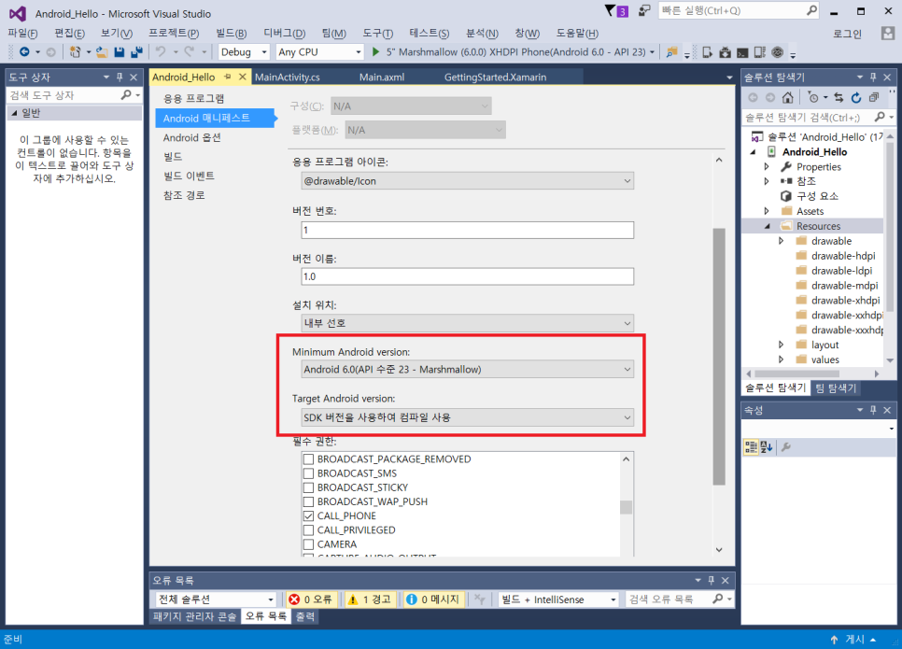Open the Target Android version dropdown
Screen dimensions: 902x649
point(467,417)
